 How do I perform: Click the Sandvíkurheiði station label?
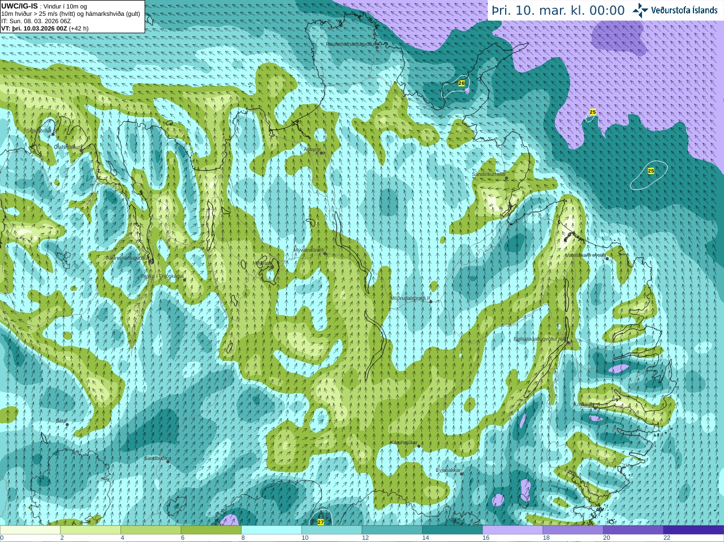coord(489,174)
